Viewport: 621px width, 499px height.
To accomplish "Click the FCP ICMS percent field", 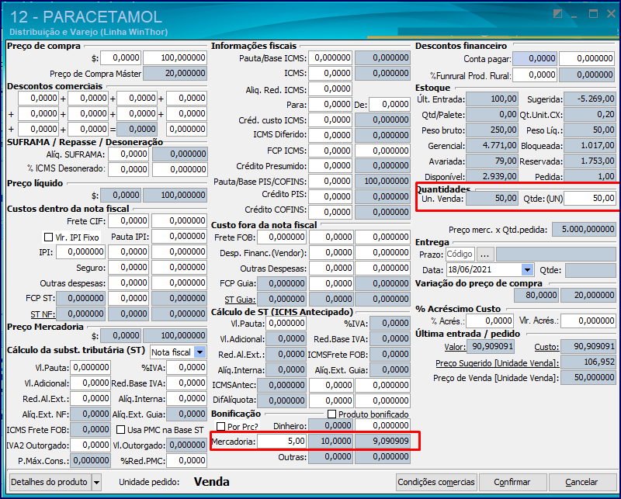I will pyautogui.click(x=331, y=151).
